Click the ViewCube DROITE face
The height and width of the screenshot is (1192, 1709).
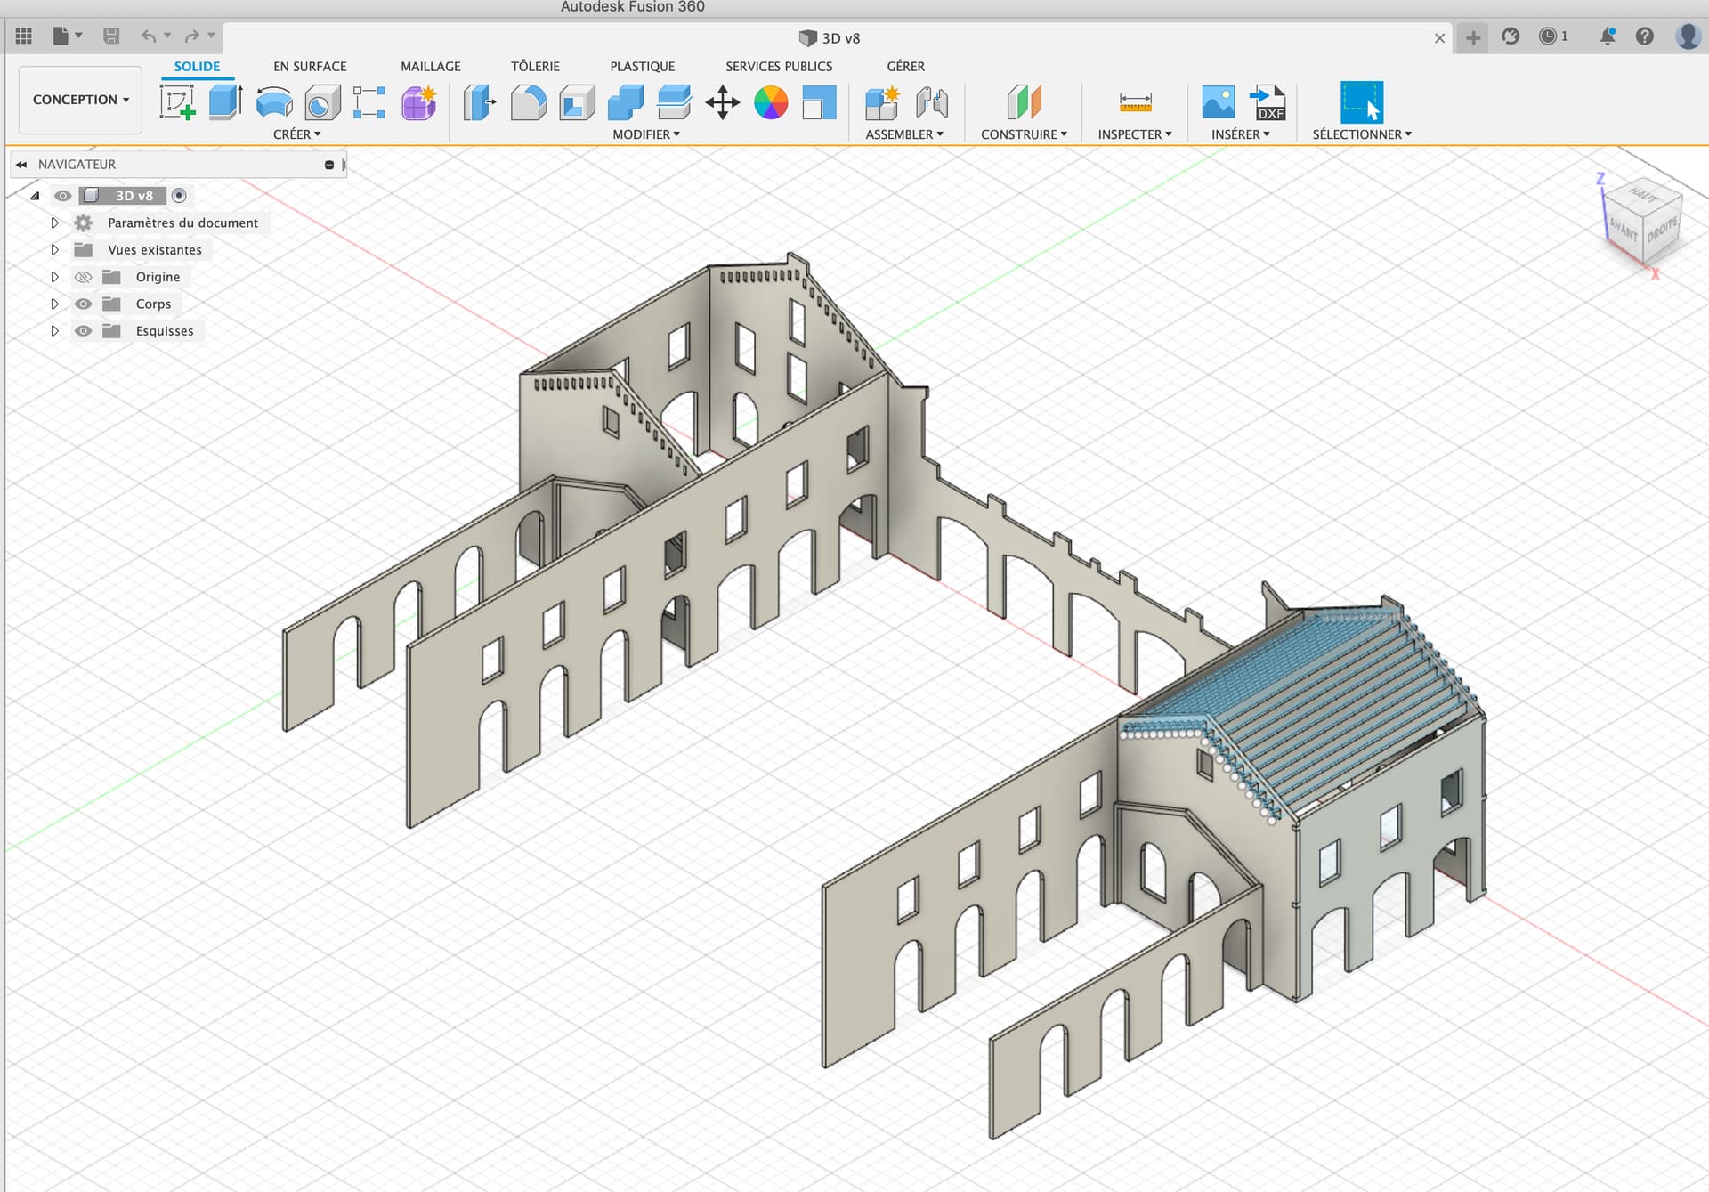[x=1662, y=231]
